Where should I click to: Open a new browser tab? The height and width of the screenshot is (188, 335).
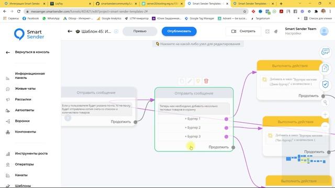click(281, 4)
